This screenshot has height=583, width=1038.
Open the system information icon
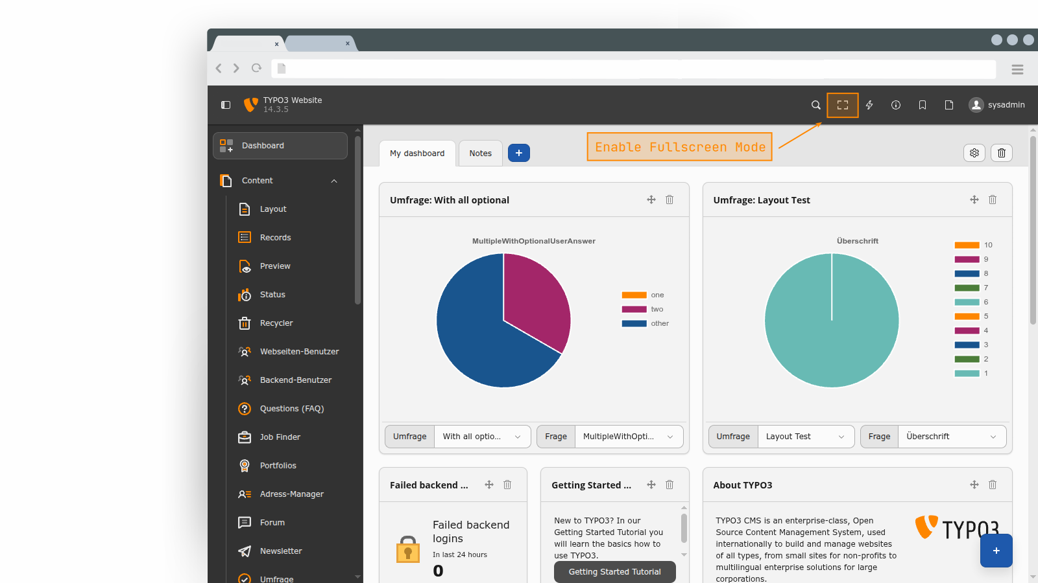[x=896, y=105]
